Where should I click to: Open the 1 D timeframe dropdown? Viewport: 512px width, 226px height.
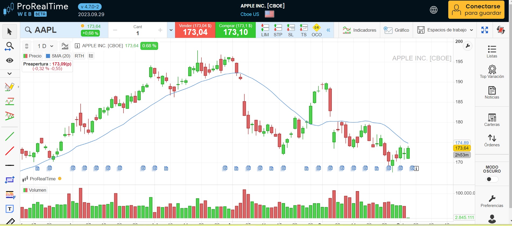(x=45, y=46)
